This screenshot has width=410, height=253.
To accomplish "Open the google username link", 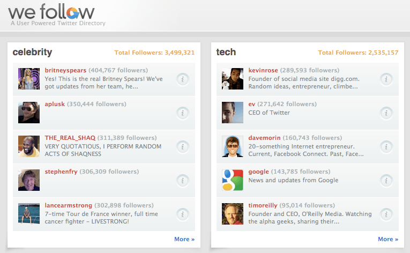I will pyautogui.click(x=259, y=172).
